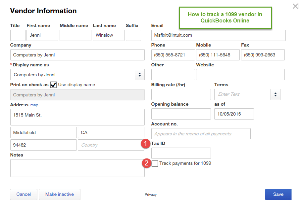Close the Vendor Information dialog with X
The width and height of the screenshot is (301, 209).
pos(295,6)
